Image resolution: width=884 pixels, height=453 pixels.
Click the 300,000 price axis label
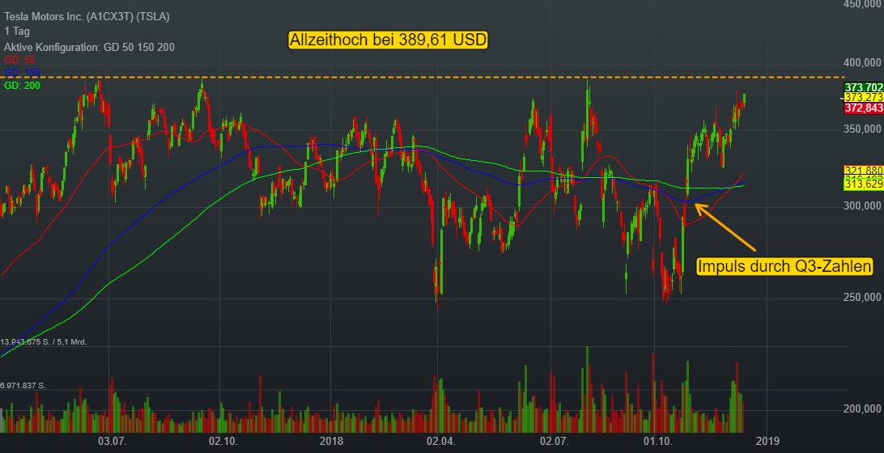coord(864,207)
